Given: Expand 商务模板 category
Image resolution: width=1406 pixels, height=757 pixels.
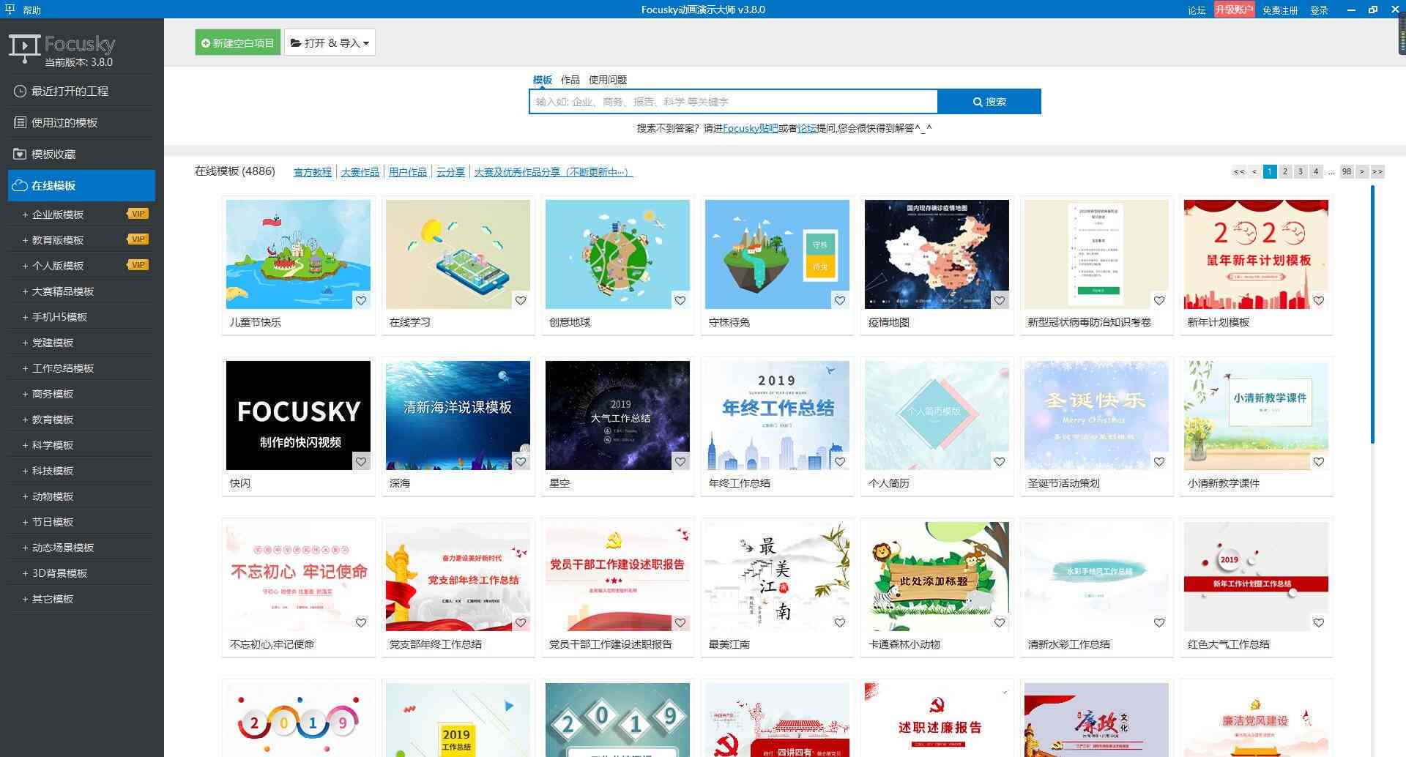Looking at the screenshot, I should (x=81, y=393).
